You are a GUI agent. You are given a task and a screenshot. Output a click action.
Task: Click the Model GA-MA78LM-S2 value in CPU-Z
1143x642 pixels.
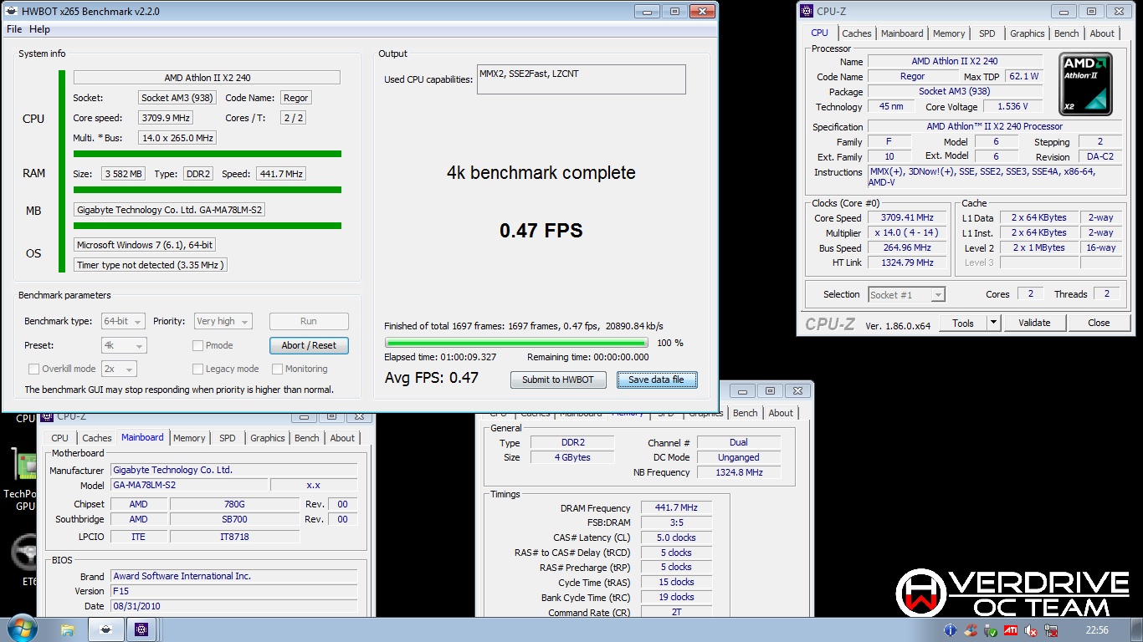[189, 485]
